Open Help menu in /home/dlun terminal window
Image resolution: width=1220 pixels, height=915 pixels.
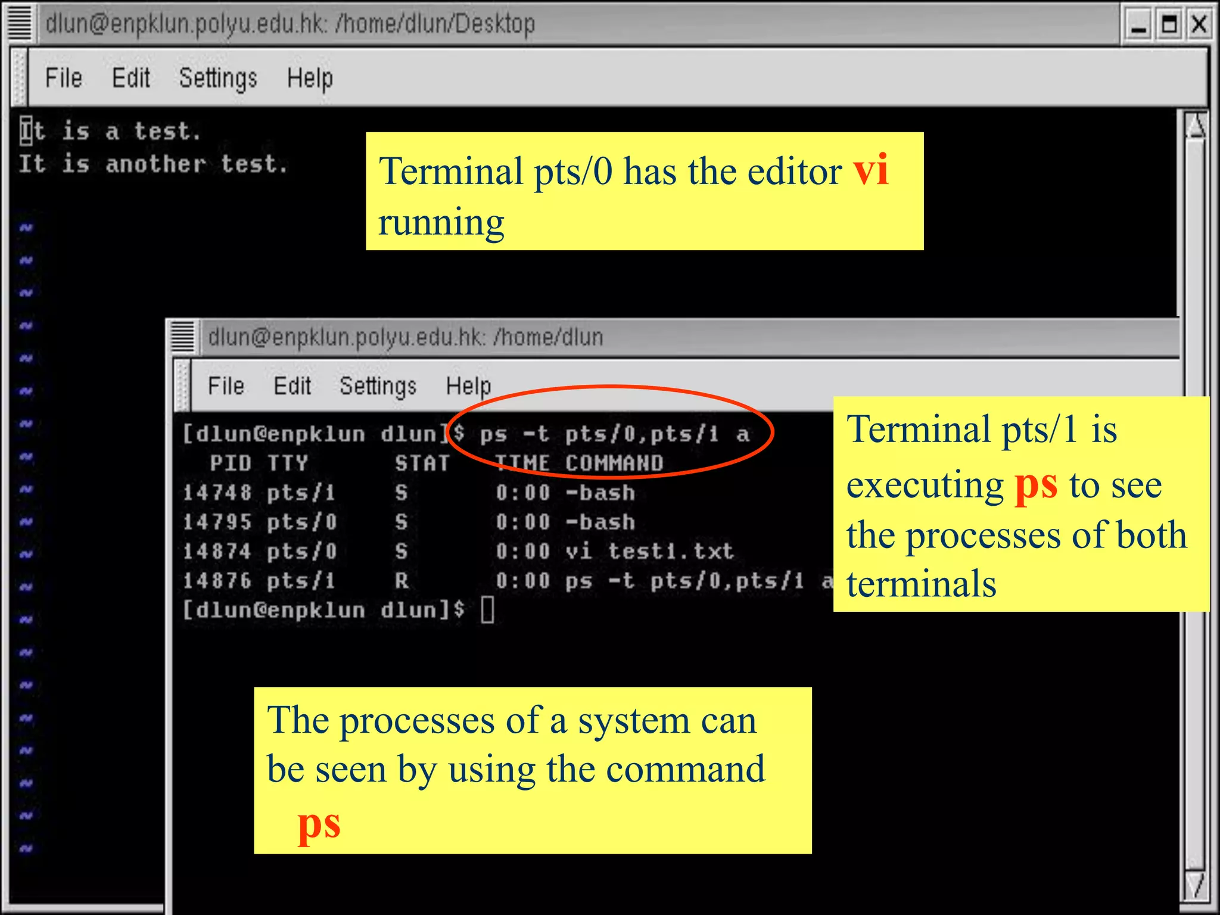(x=468, y=386)
